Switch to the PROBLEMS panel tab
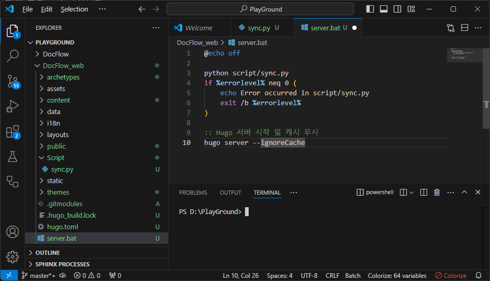 (x=193, y=193)
